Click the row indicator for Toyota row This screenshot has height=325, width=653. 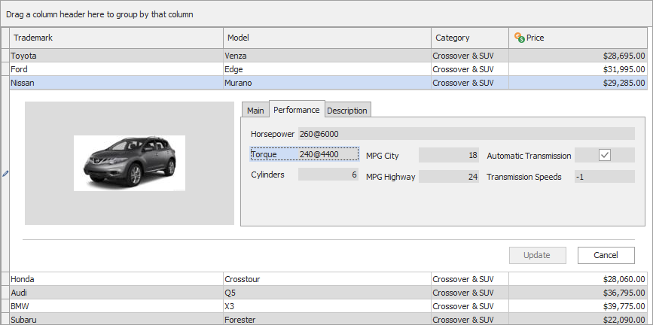[x=5, y=56]
